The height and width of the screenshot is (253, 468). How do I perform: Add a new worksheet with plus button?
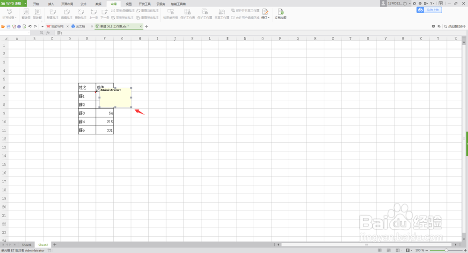[55, 245]
